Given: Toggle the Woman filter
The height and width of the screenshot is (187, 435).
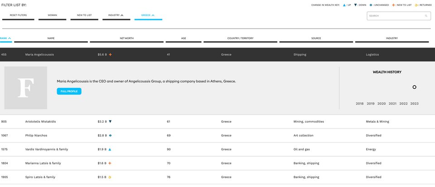Looking at the screenshot, I should pos(52,15).
